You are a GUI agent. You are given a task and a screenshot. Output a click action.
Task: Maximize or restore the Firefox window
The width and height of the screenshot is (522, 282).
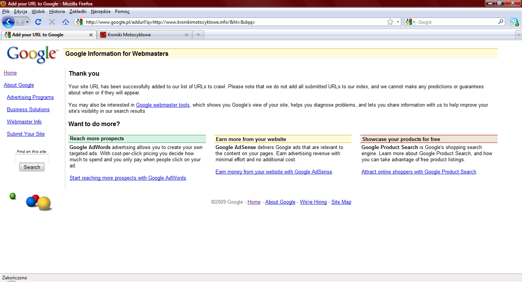coord(499,3)
